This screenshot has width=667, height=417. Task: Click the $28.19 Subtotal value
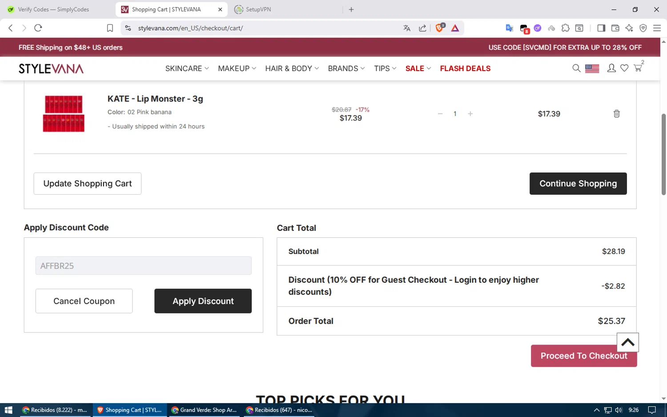[613, 251]
